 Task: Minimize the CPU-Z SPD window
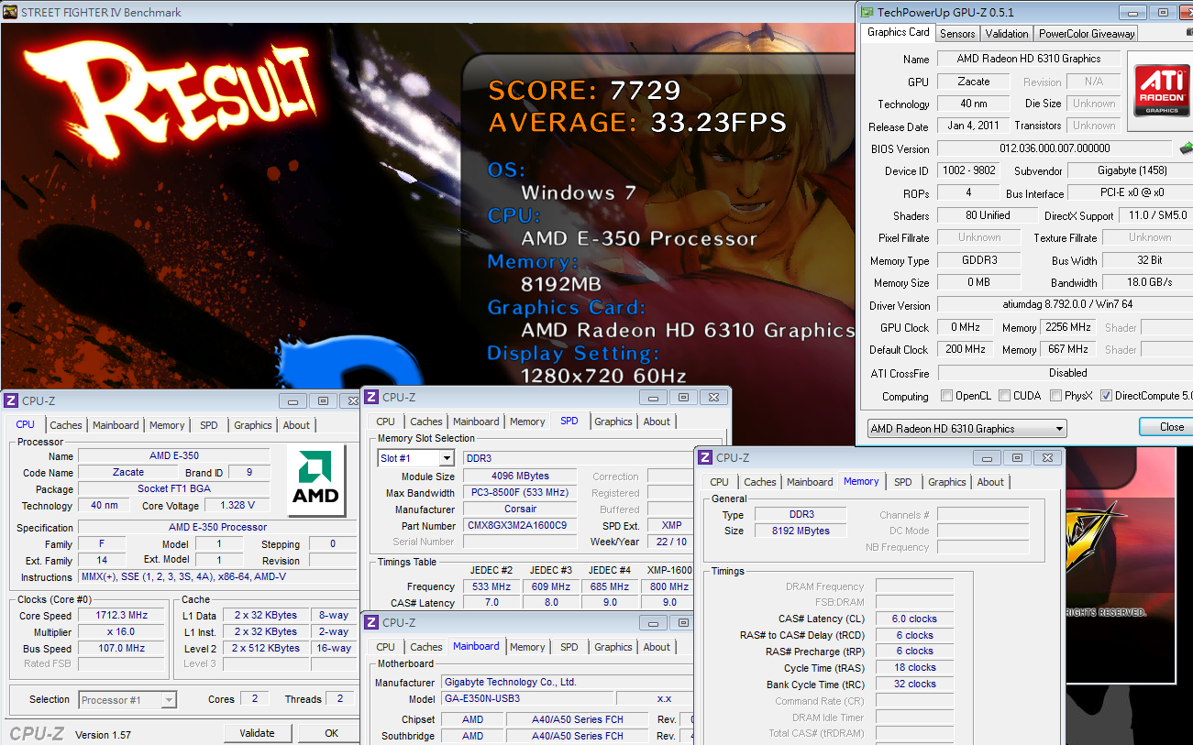click(654, 397)
